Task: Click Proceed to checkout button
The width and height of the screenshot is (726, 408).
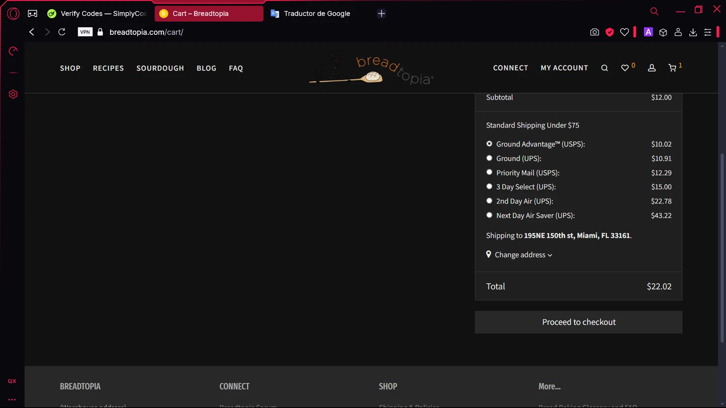Action: pos(578,322)
